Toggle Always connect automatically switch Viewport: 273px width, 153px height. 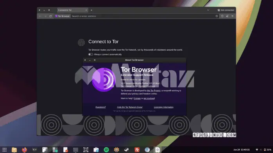pos(90,54)
